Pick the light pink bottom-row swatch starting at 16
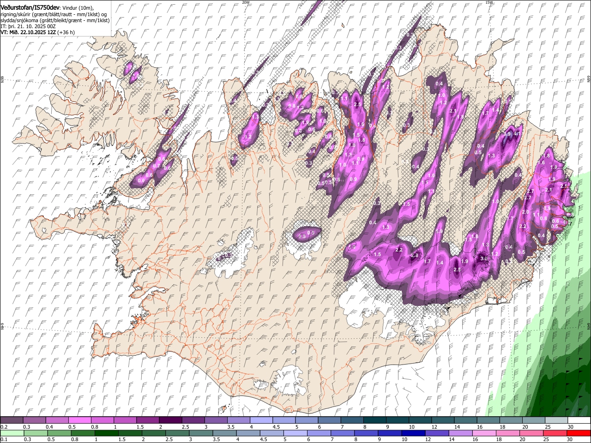The image size is (591, 443). pos(484,433)
